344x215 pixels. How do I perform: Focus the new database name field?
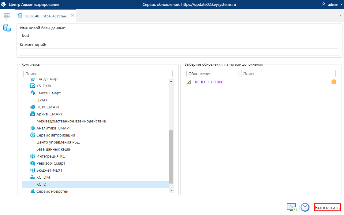coord(179,35)
